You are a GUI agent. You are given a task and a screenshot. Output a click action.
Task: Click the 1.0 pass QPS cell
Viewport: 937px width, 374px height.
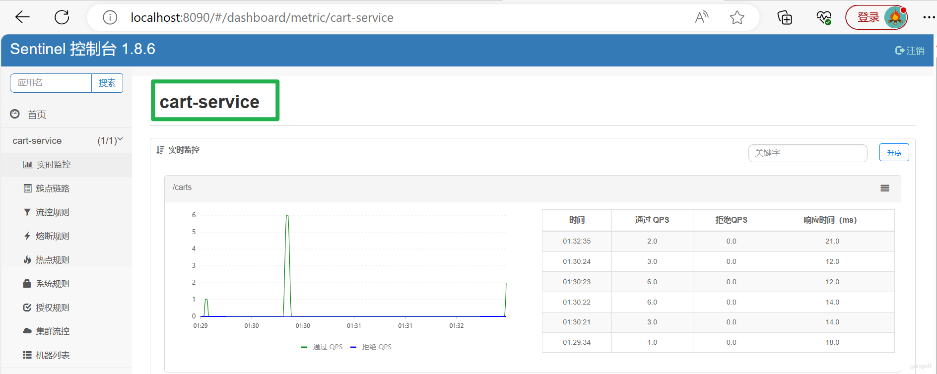(652, 342)
